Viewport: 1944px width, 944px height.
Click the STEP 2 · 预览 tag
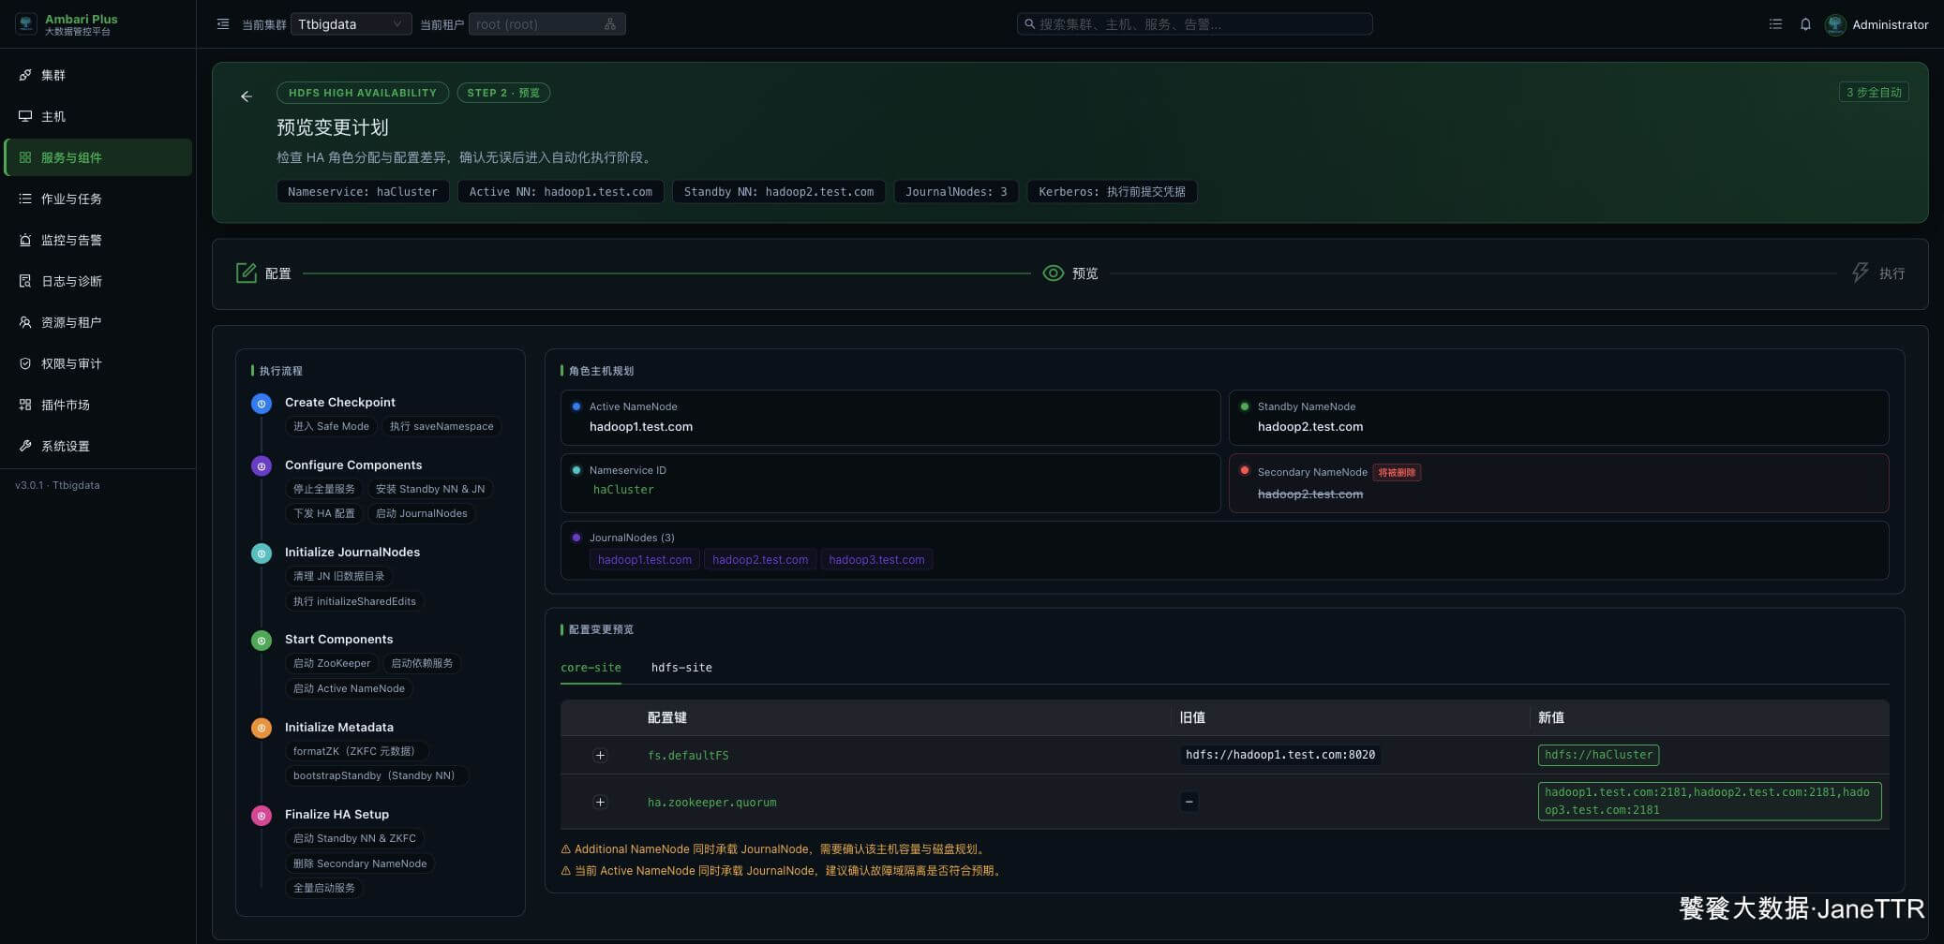[x=503, y=93]
